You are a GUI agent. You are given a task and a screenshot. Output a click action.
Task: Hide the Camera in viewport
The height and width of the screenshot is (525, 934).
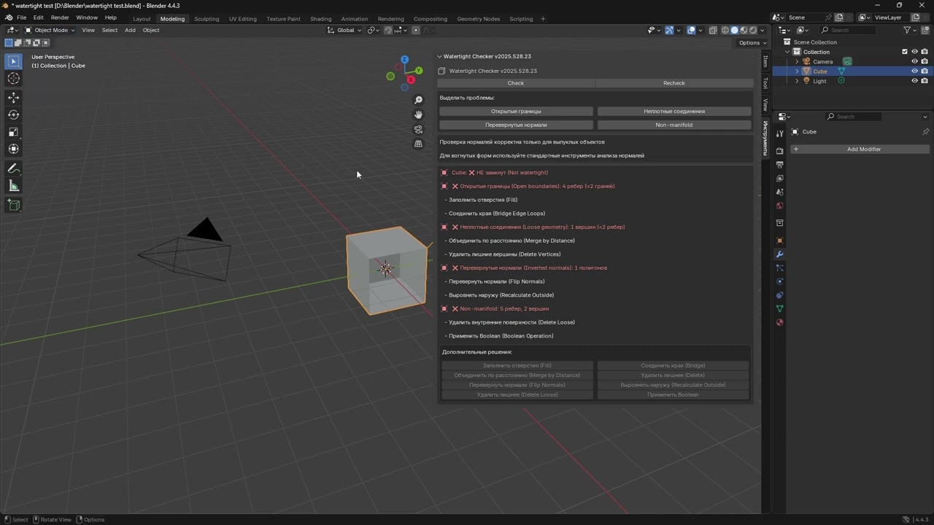[914, 61]
